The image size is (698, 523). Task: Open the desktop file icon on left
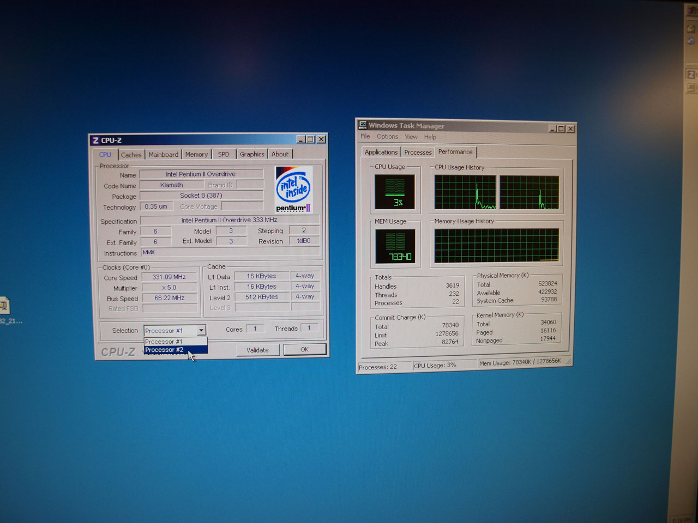click(x=4, y=305)
